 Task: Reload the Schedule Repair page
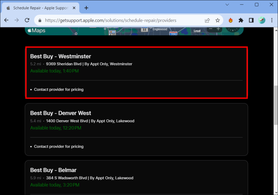coord(27,20)
